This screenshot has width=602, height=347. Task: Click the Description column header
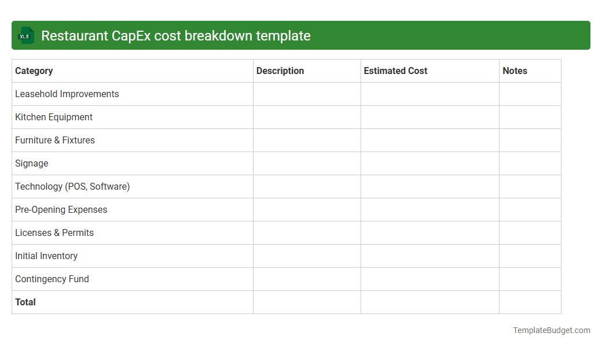point(280,71)
